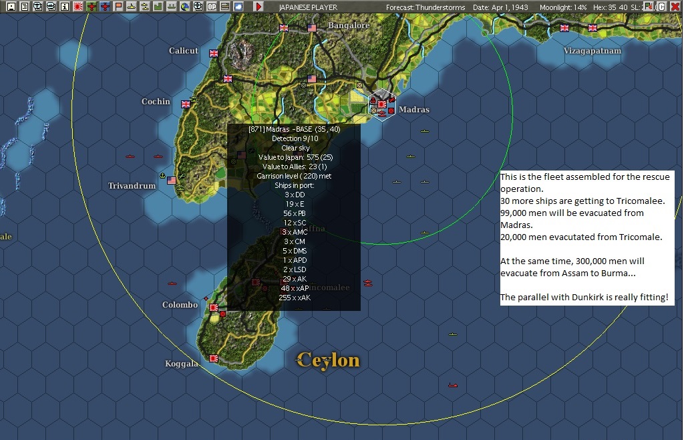Click the US flag beside Bangalore label
This screenshot has height=440, width=684.
coord(312,28)
